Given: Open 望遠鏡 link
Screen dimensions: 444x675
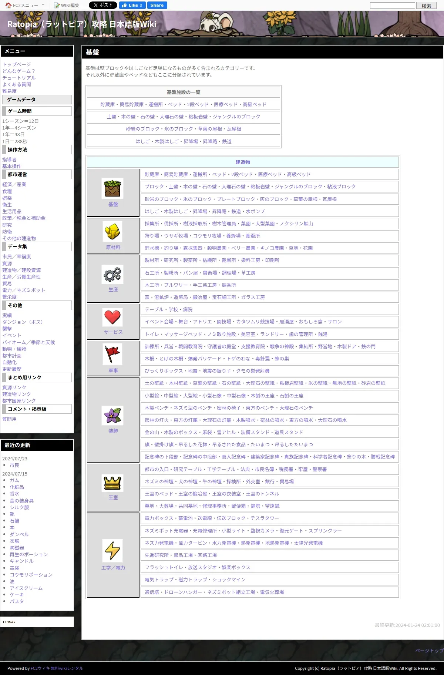Looking at the screenshot, I should click(272, 506).
